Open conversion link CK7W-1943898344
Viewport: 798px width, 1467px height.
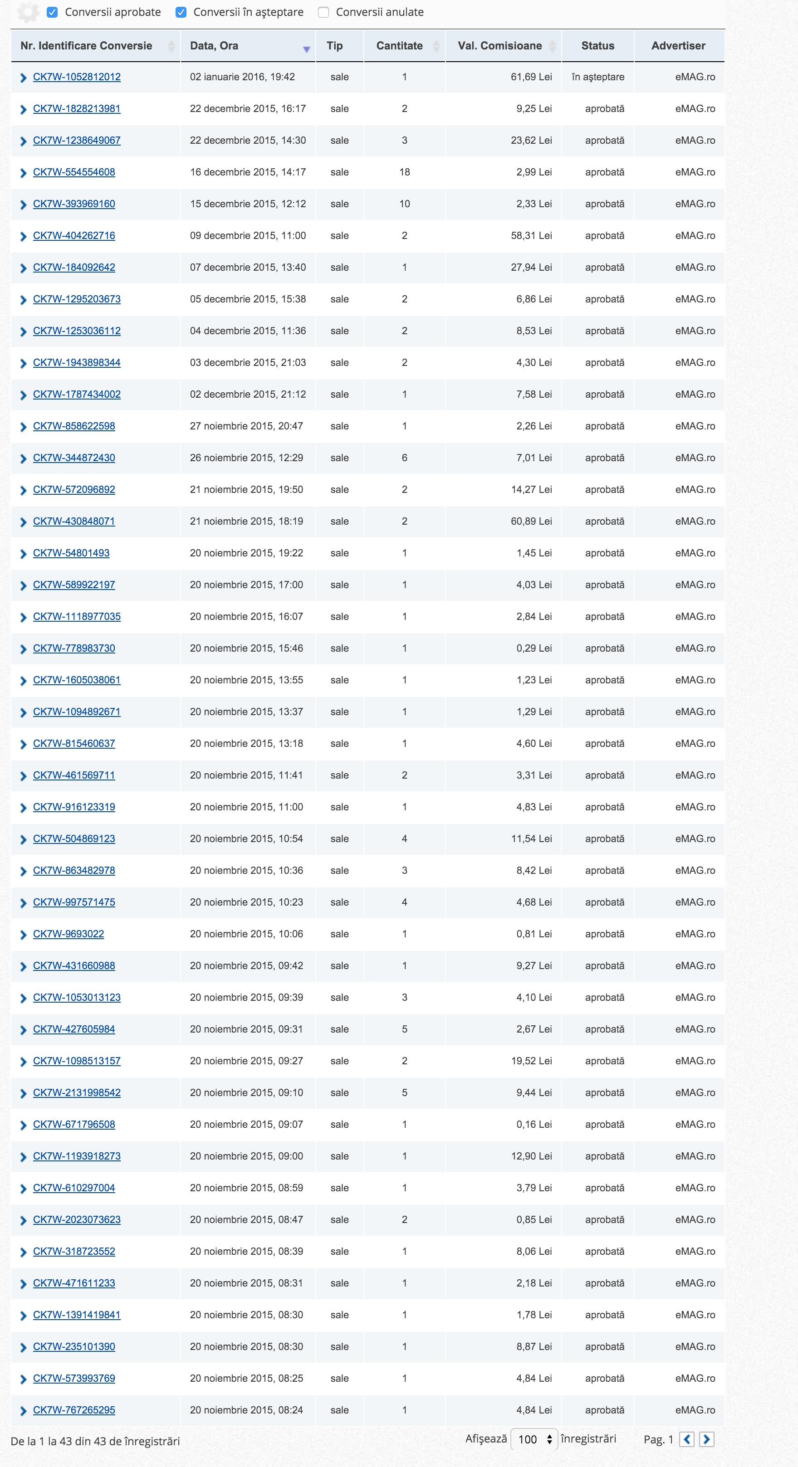pyautogui.click(x=77, y=362)
